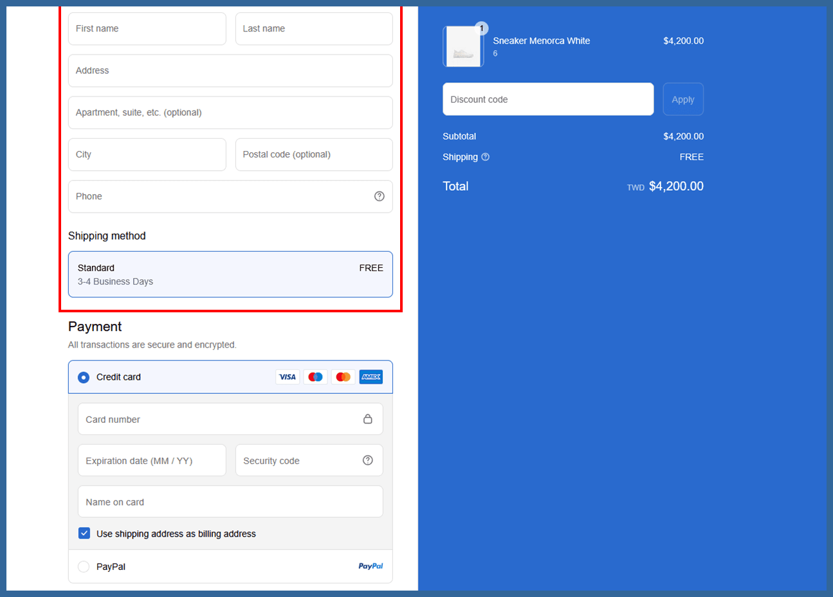Screen dimensions: 833x597
Task: Uncheck Use shipping address as billing address
Action: point(84,533)
